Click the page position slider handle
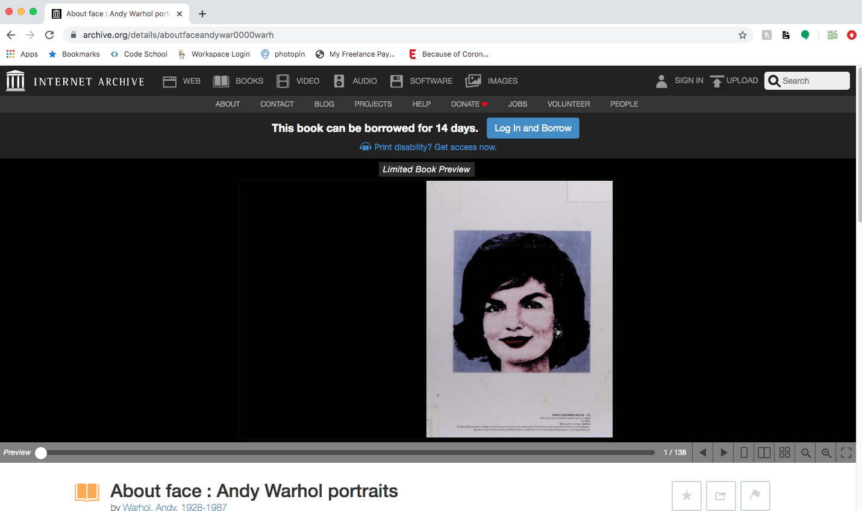This screenshot has height=511, width=862. click(41, 453)
